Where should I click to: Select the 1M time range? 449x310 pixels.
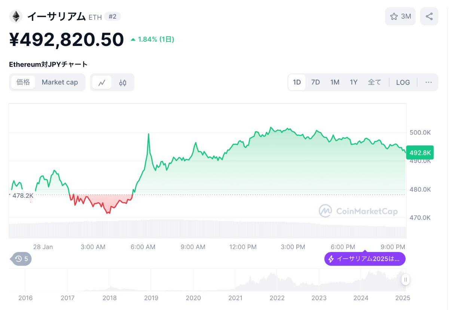(335, 82)
